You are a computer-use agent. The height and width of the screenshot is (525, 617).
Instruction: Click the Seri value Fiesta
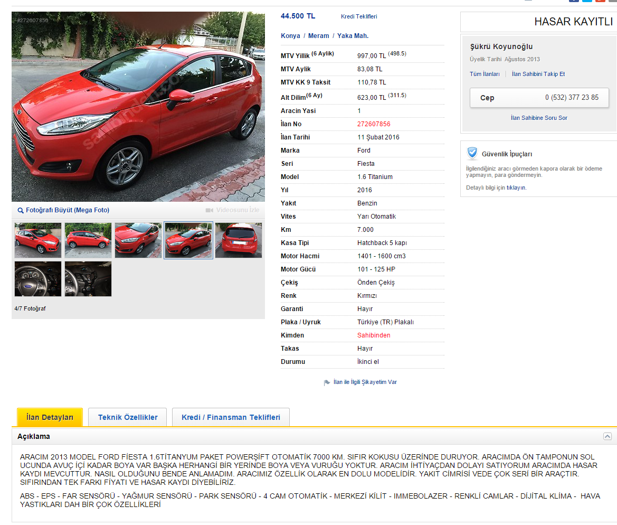366,164
